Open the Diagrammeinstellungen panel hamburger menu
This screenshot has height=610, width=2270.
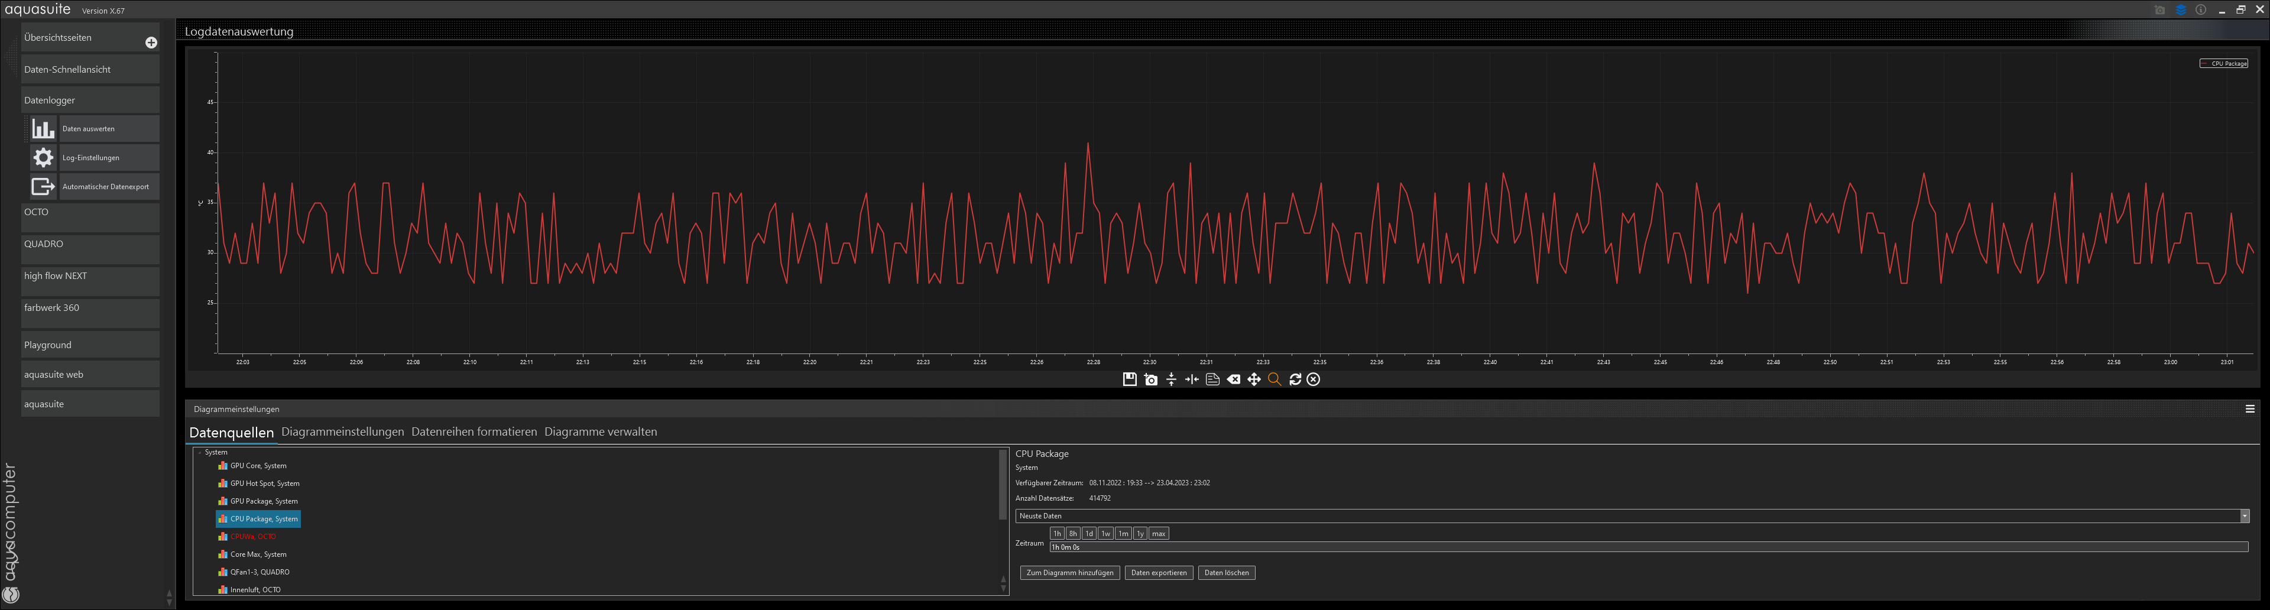point(2250,409)
